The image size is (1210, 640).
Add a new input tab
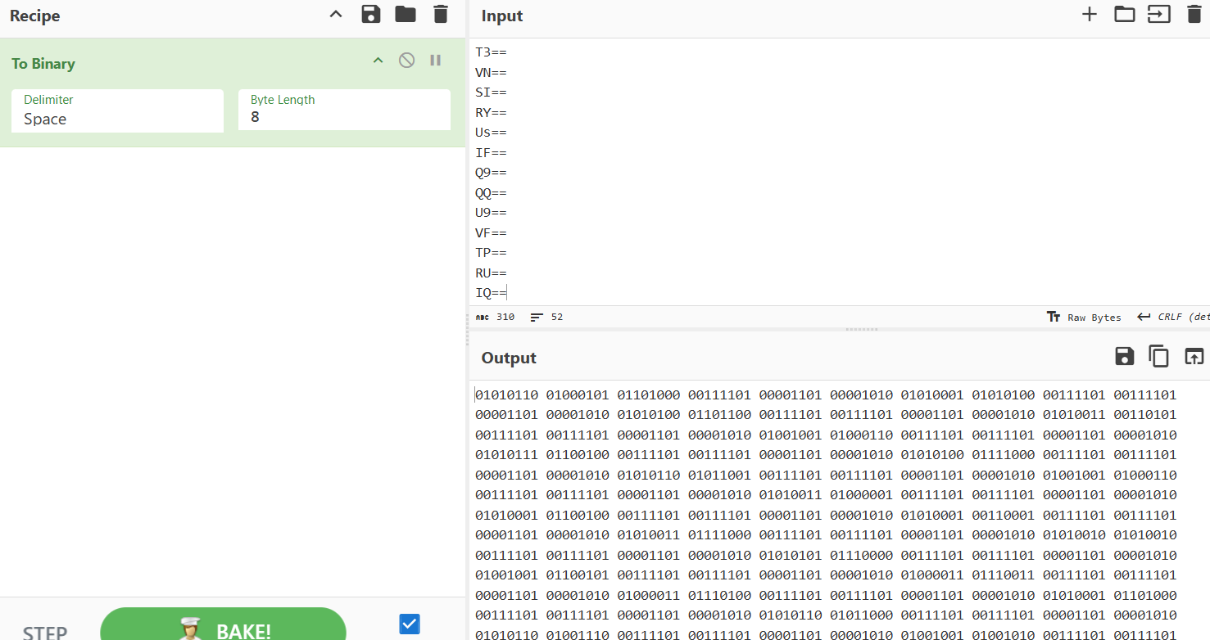1089,14
